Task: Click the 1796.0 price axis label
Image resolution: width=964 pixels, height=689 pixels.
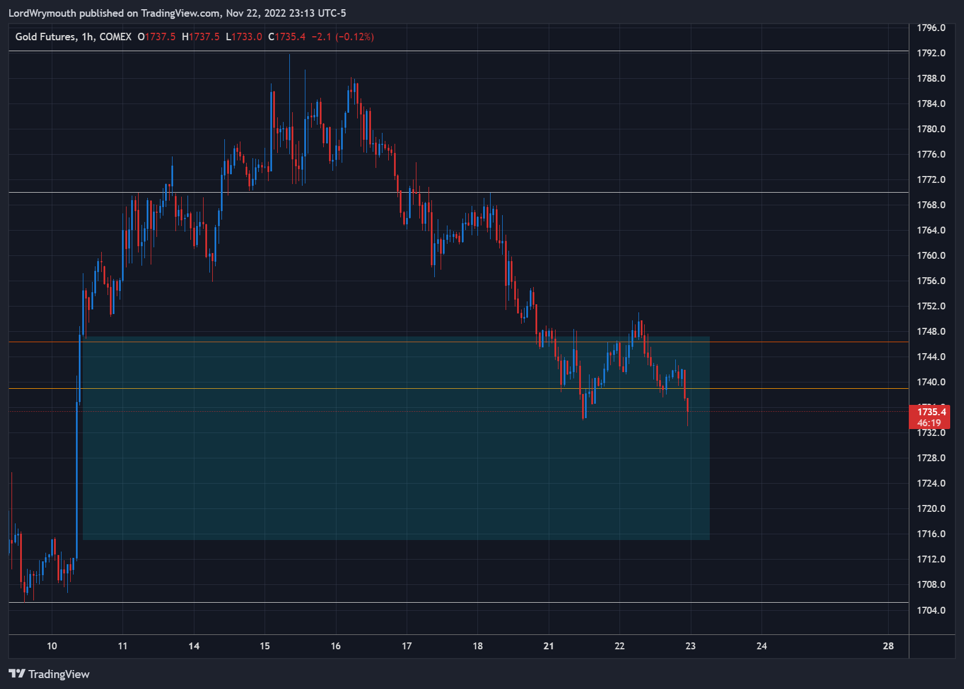Action: [x=931, y=28]
